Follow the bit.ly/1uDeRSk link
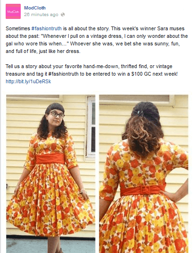 (28, 81)
